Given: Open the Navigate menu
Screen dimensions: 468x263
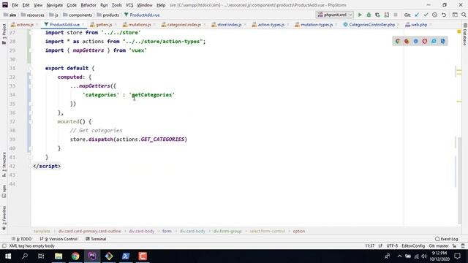Looking at the screenshot, I should [55, 5].
